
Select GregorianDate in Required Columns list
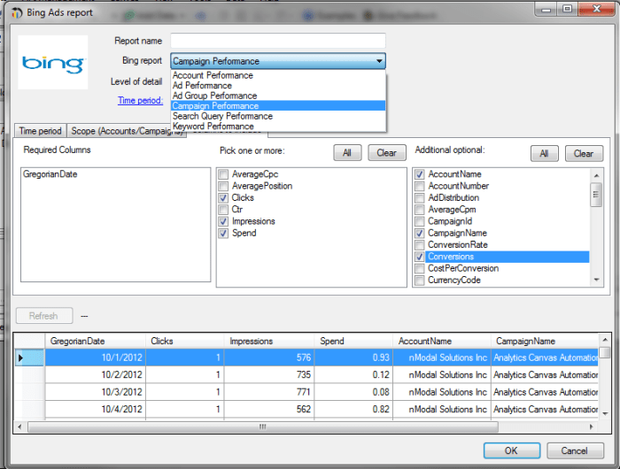tap(50, 174)
